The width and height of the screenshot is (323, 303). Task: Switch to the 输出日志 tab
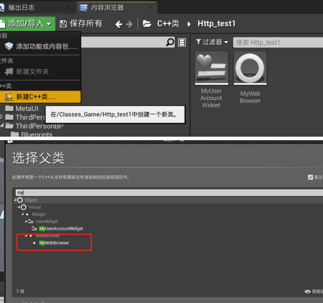click(x=21, y=8)
